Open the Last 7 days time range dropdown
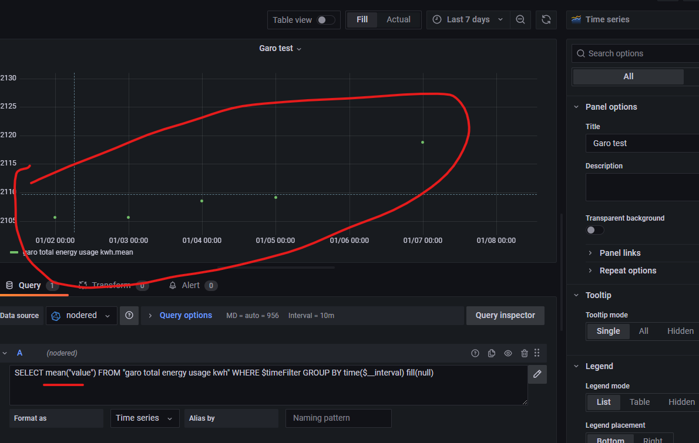Image resolution: width=699 pixels, height=443 pixels. [x=468, y=19]
